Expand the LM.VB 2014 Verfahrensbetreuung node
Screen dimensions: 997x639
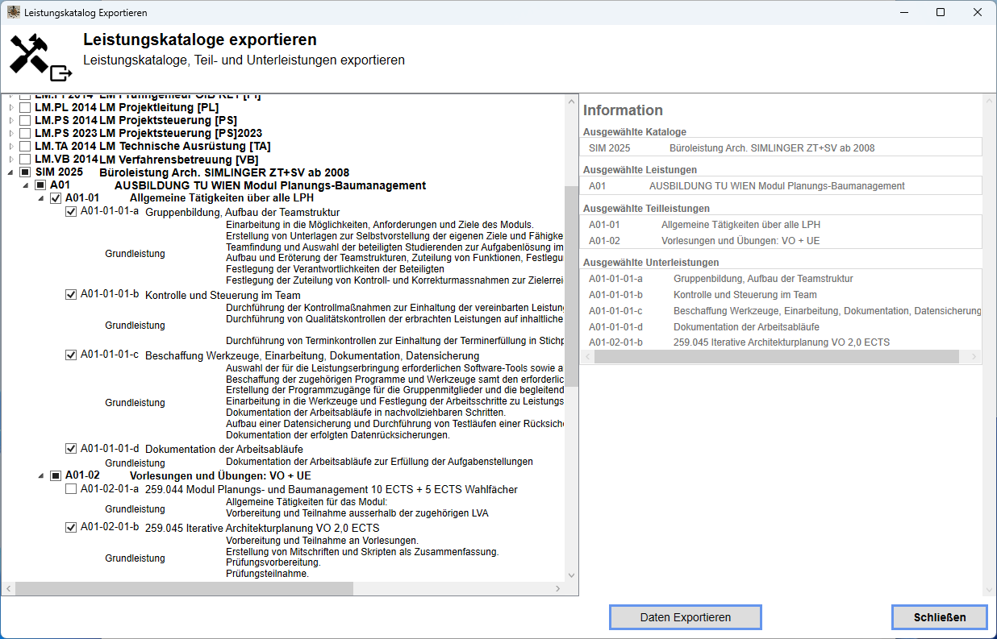tap(10, 160)
